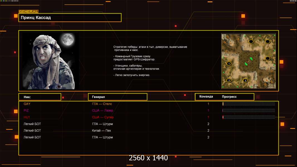Viewport: 297px width, 167px height.
Task: Click the Китай — Пех bot general entry
Action: coord(101,131)
